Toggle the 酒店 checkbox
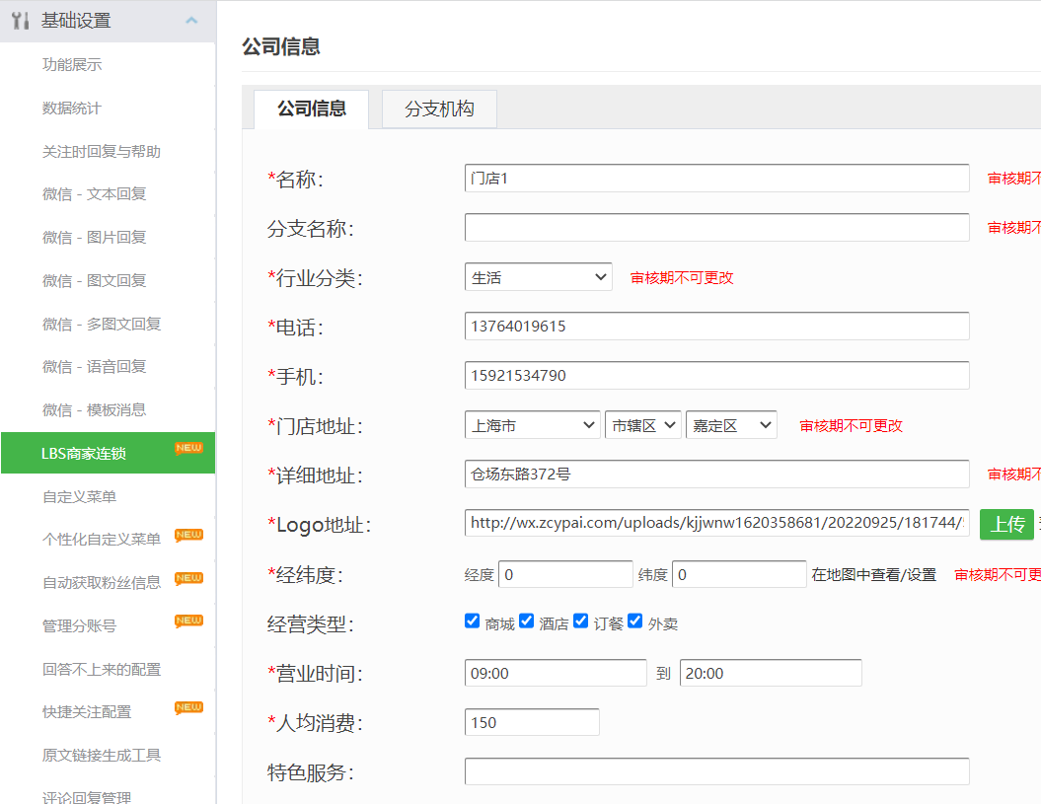Viewport: 1041px width, 804px height. point(527,621)
